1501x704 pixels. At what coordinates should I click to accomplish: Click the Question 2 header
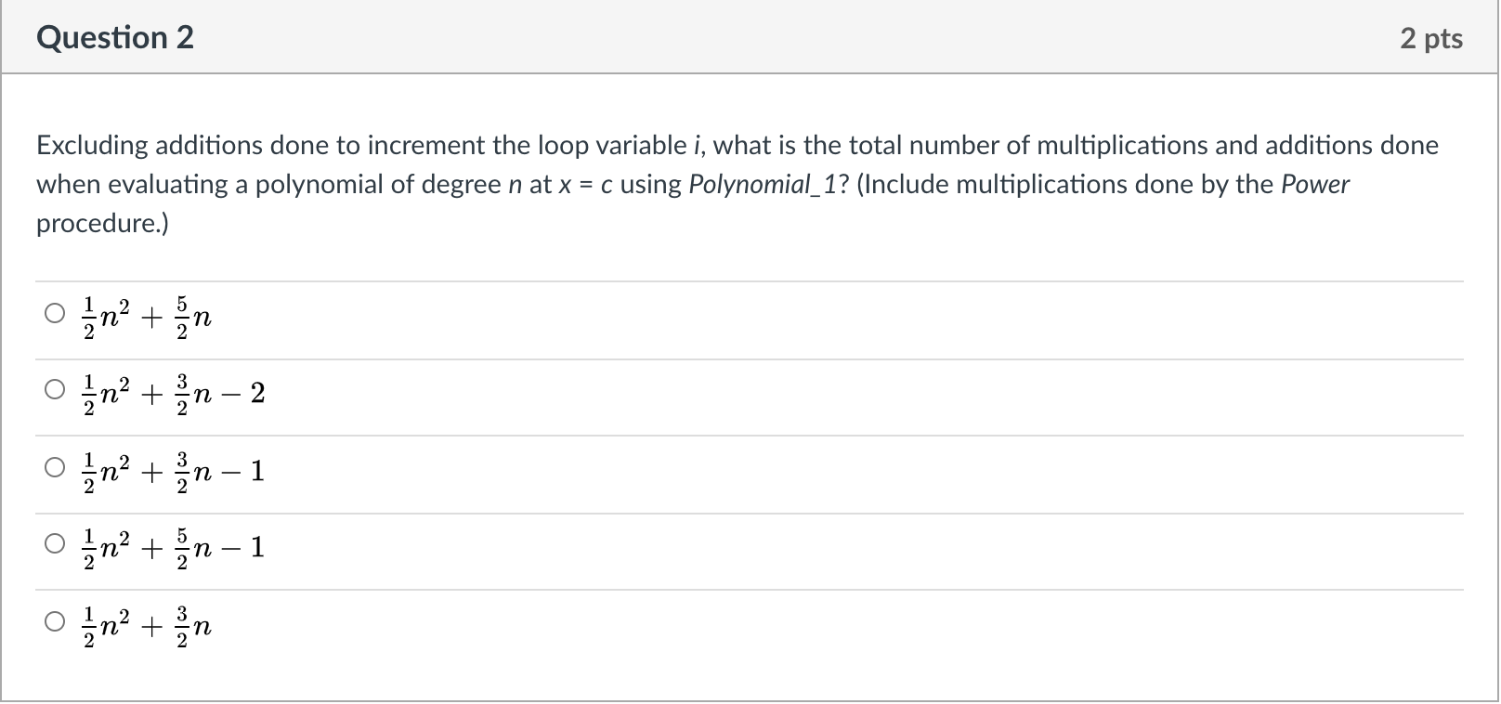tap(114, 37)
